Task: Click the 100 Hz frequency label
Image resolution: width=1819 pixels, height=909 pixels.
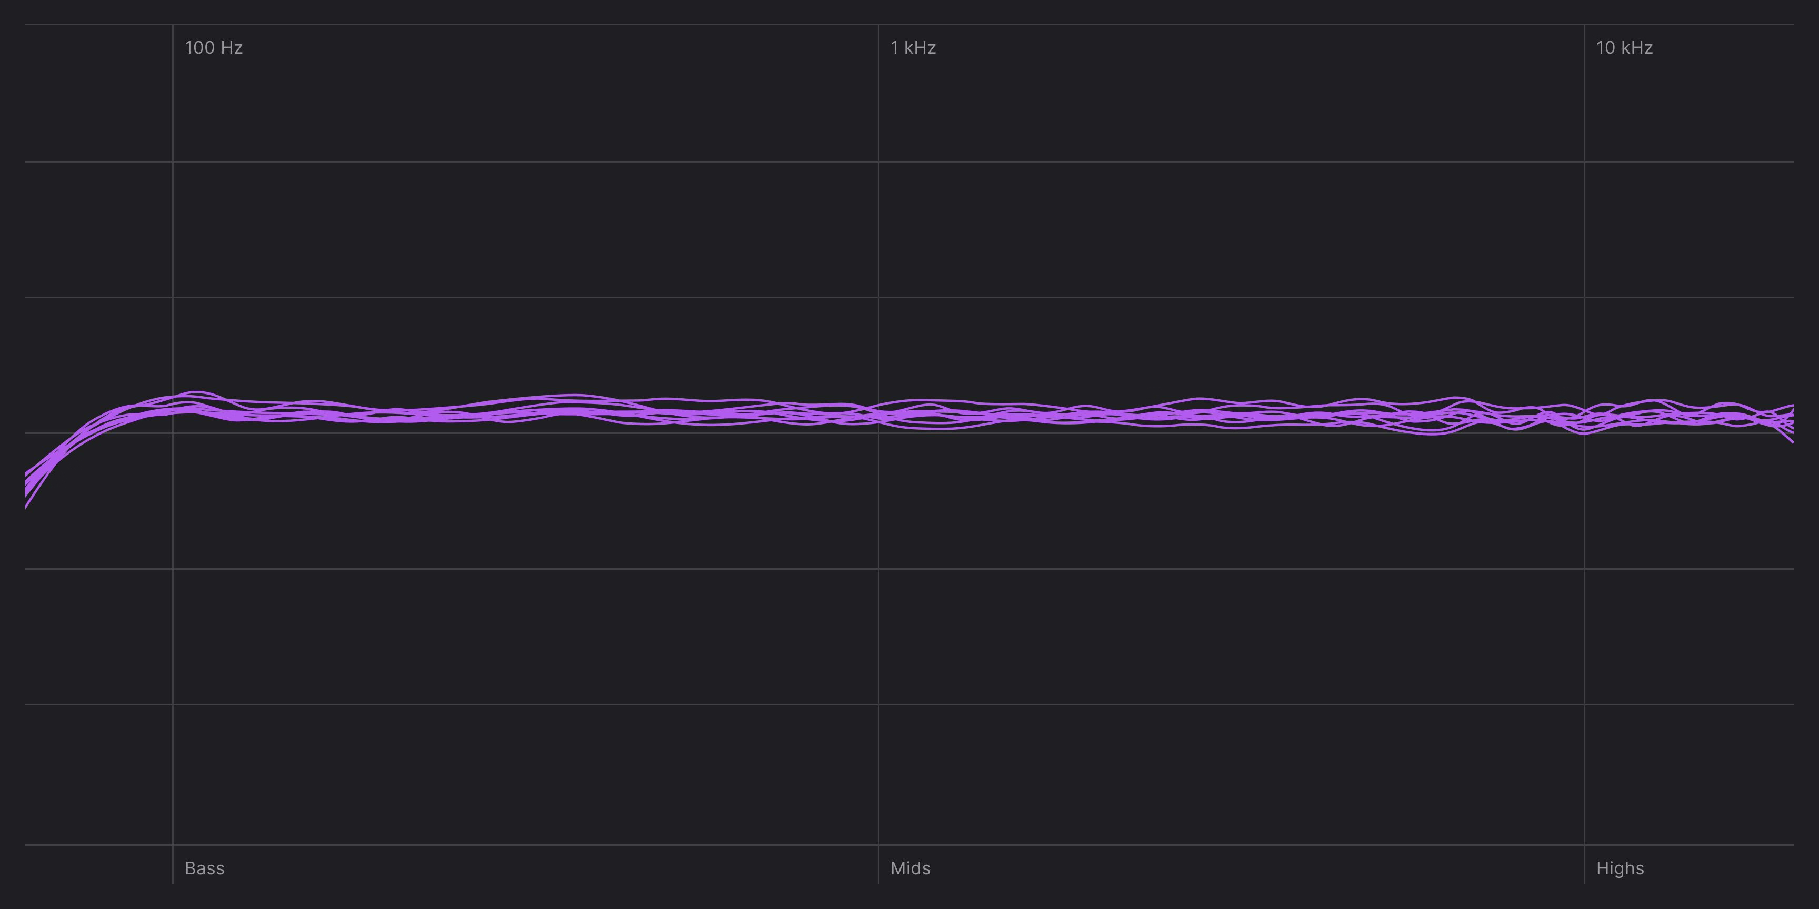Action: tap(213, 48)
